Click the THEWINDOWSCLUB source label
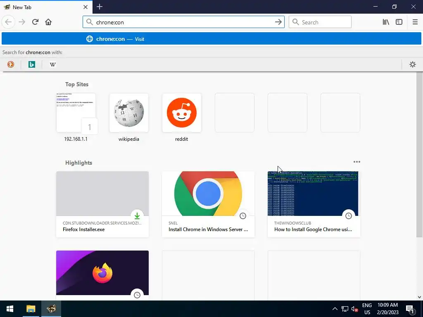Viewport: 423px width, 317px height. [293, 223]
